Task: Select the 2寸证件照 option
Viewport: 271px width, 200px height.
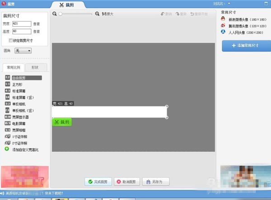Action: (x=16, y=143)
